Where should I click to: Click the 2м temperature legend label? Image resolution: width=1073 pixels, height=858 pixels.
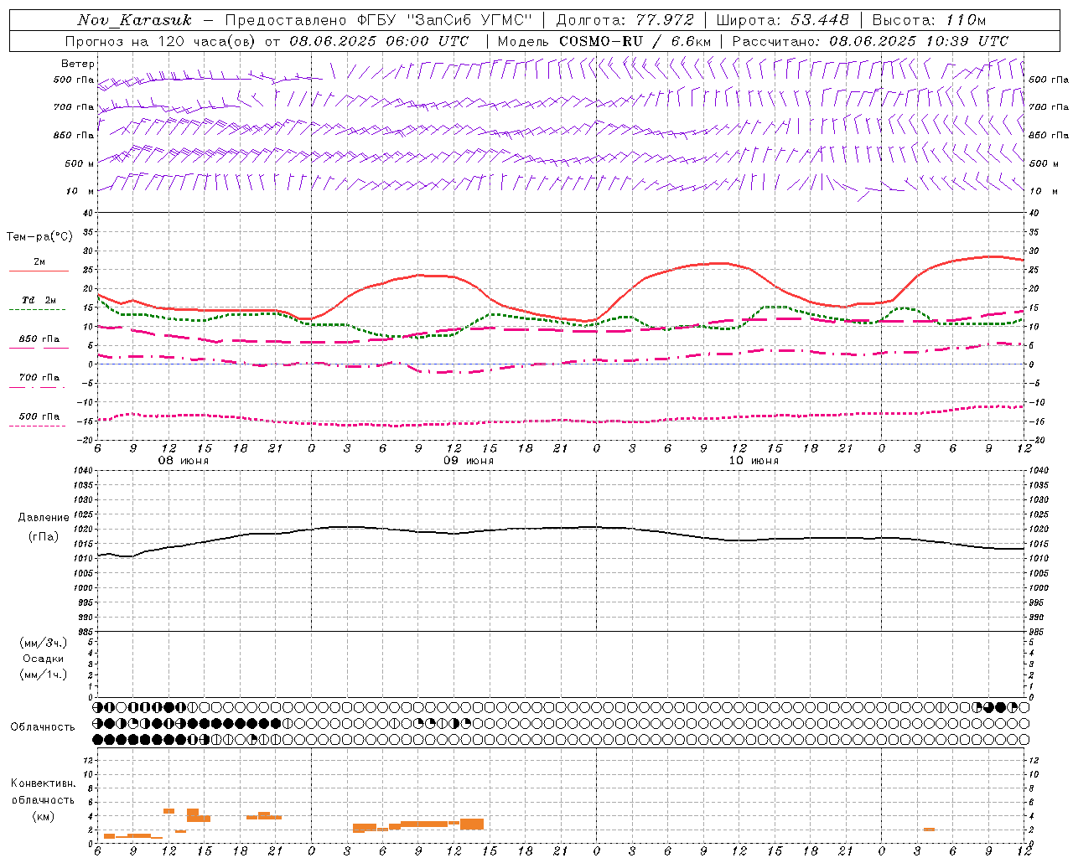click(x=39, y=262)
